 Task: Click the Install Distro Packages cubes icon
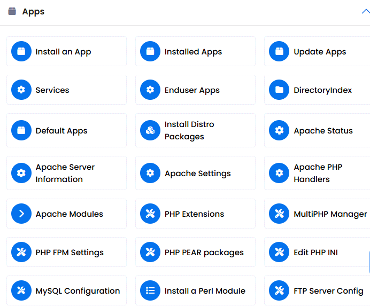[x=150, y=130]
